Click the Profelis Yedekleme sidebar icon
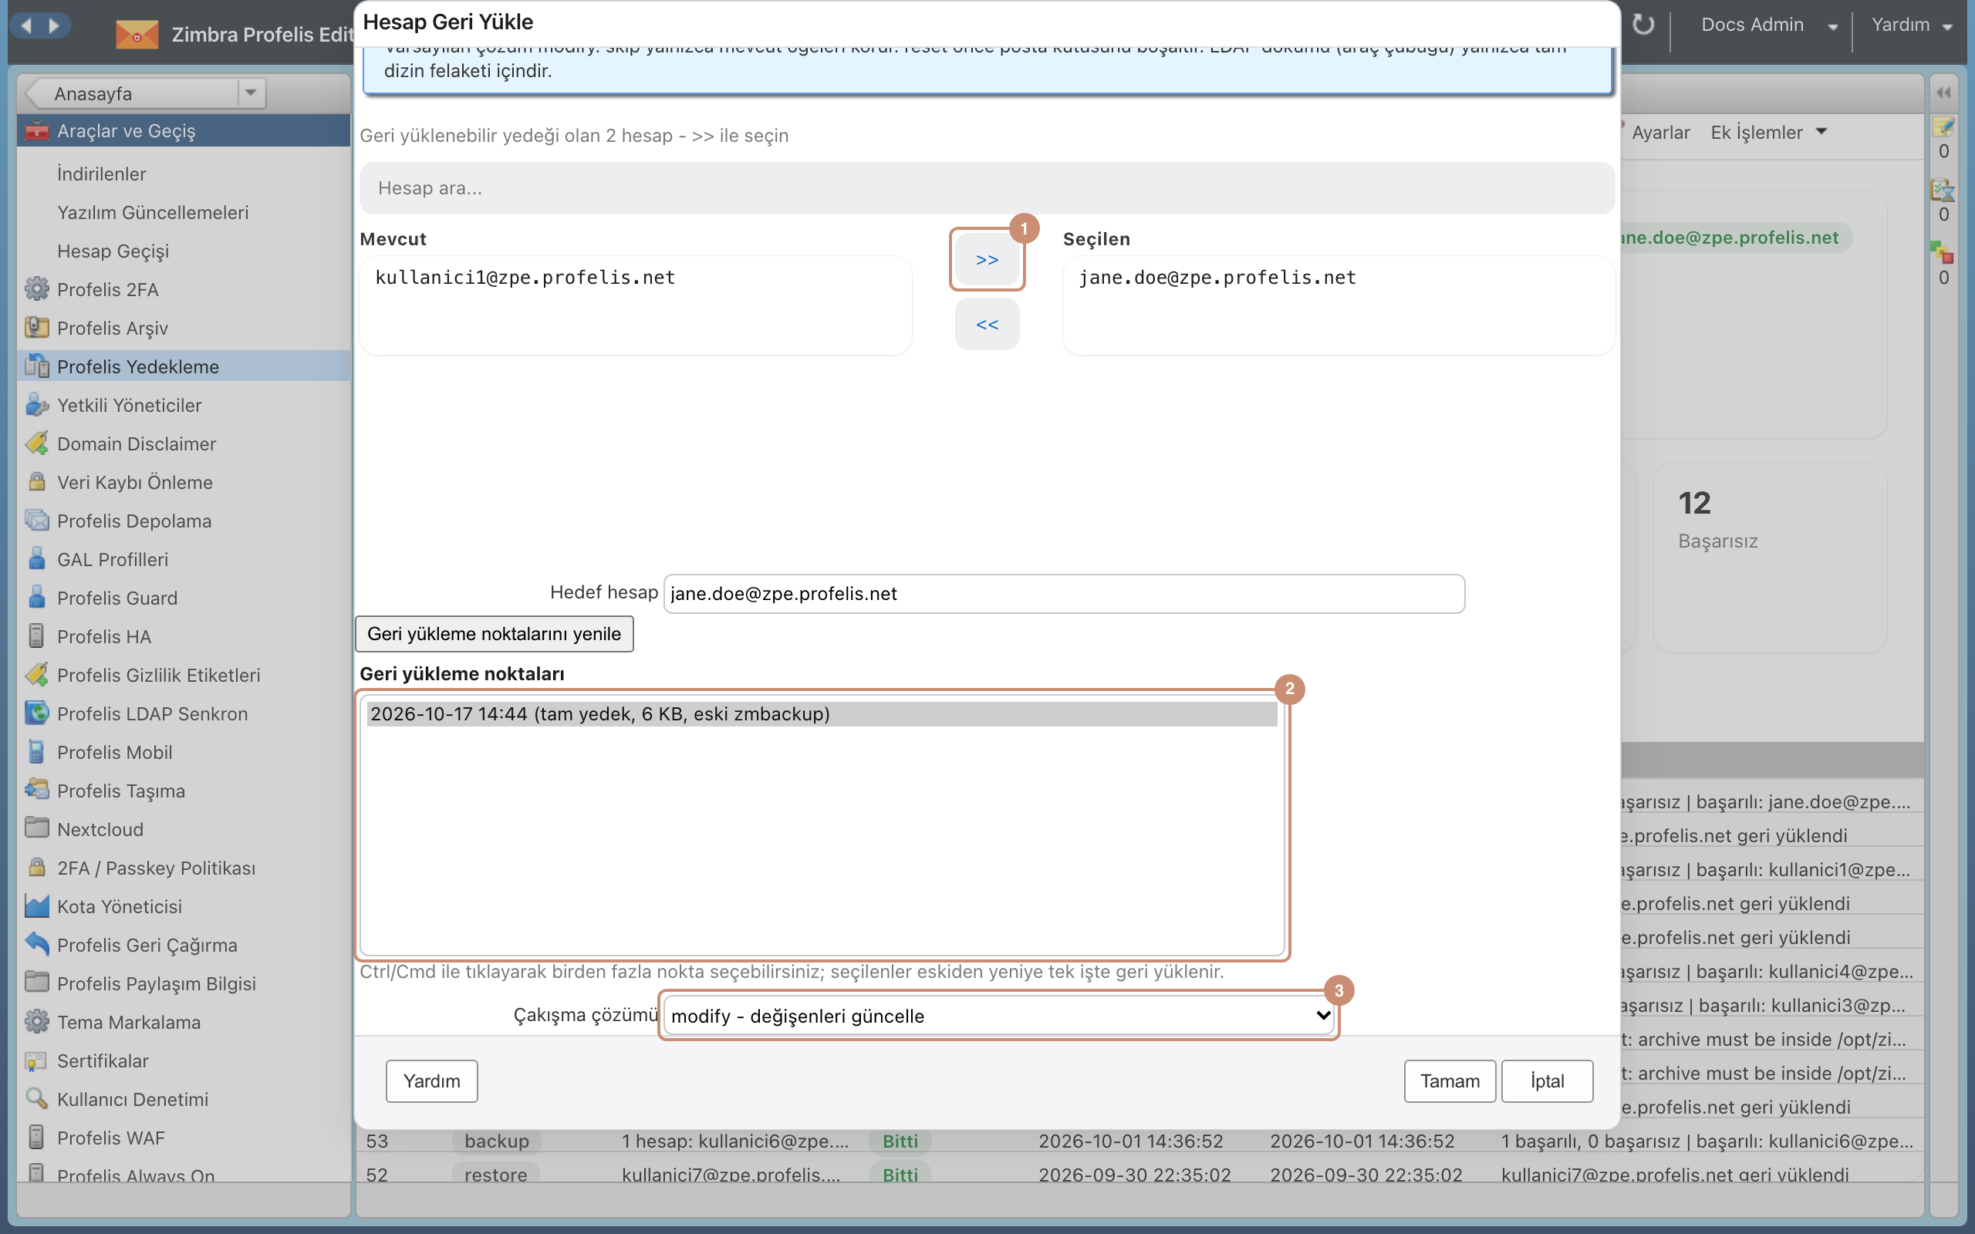 click(37, 366)
